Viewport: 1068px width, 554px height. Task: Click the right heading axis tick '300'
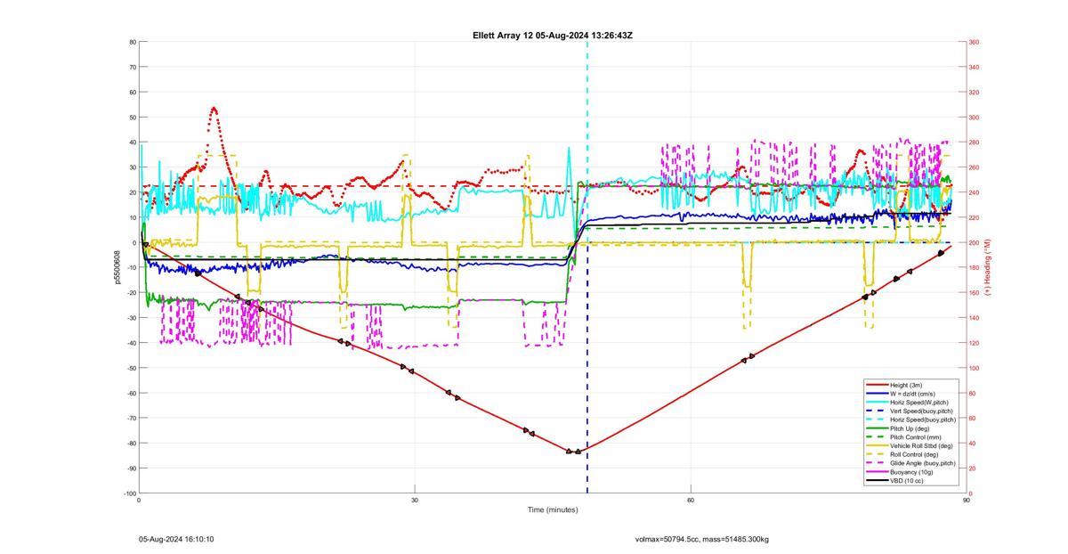[x=975, y=117]
